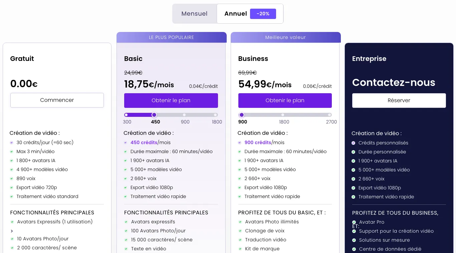
Task: Click the check icon beside Kit de marque
Action: [x=240, y=249]
